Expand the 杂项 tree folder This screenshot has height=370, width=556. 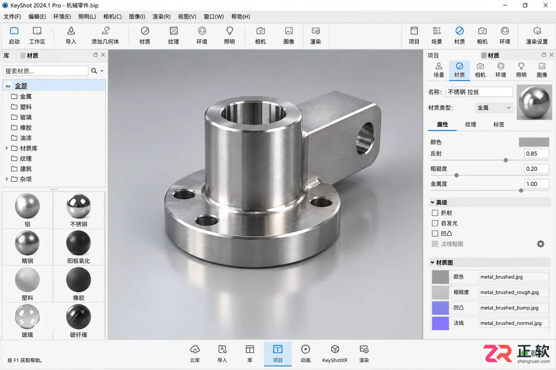[x=7, y=179]
